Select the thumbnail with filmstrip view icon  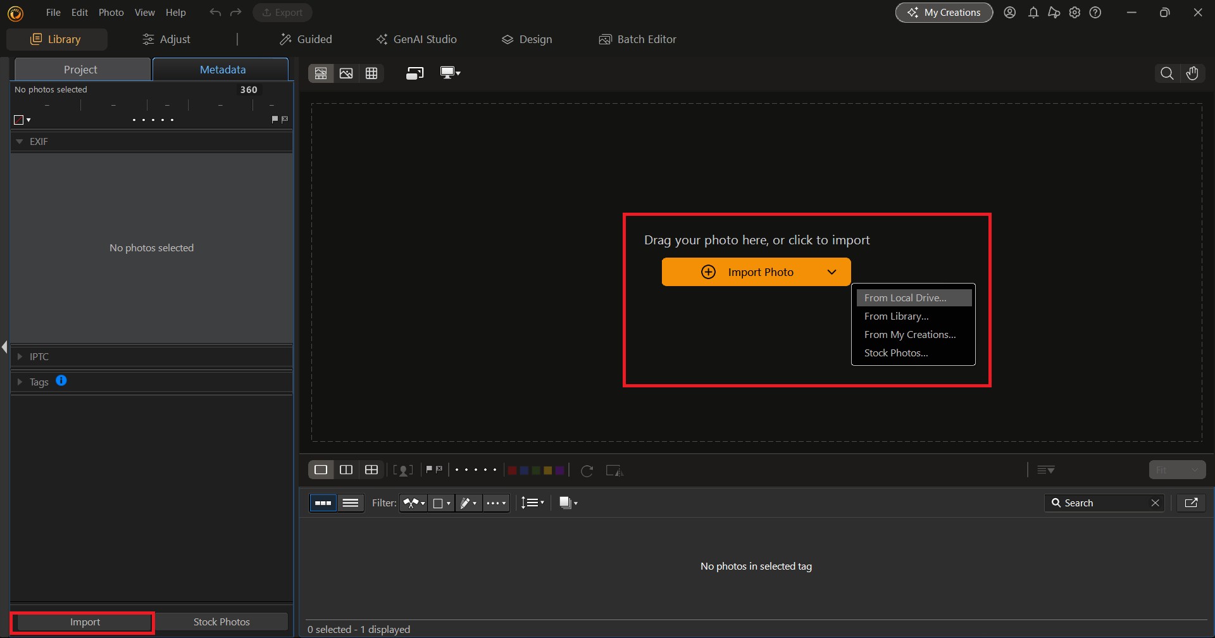[321, 73]
